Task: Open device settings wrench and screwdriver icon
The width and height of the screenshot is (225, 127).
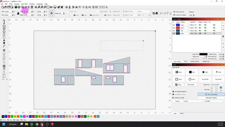Action: (x=62, y=7)
